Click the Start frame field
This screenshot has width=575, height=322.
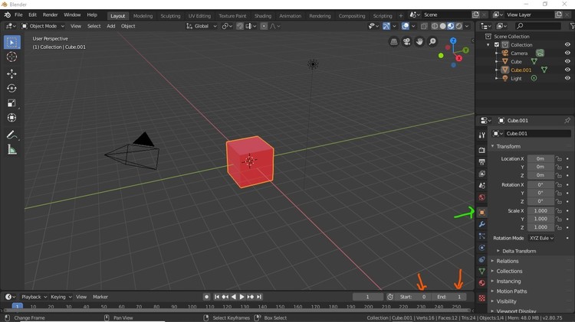click(413, 297)
